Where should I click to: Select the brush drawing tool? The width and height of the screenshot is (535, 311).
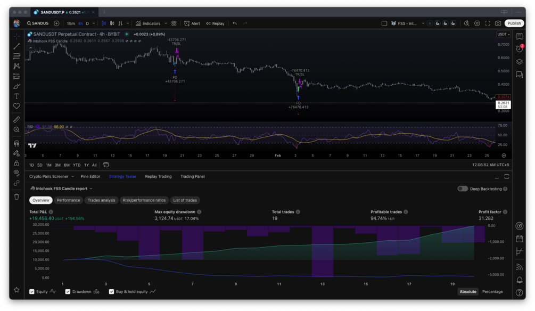point(17,86)
